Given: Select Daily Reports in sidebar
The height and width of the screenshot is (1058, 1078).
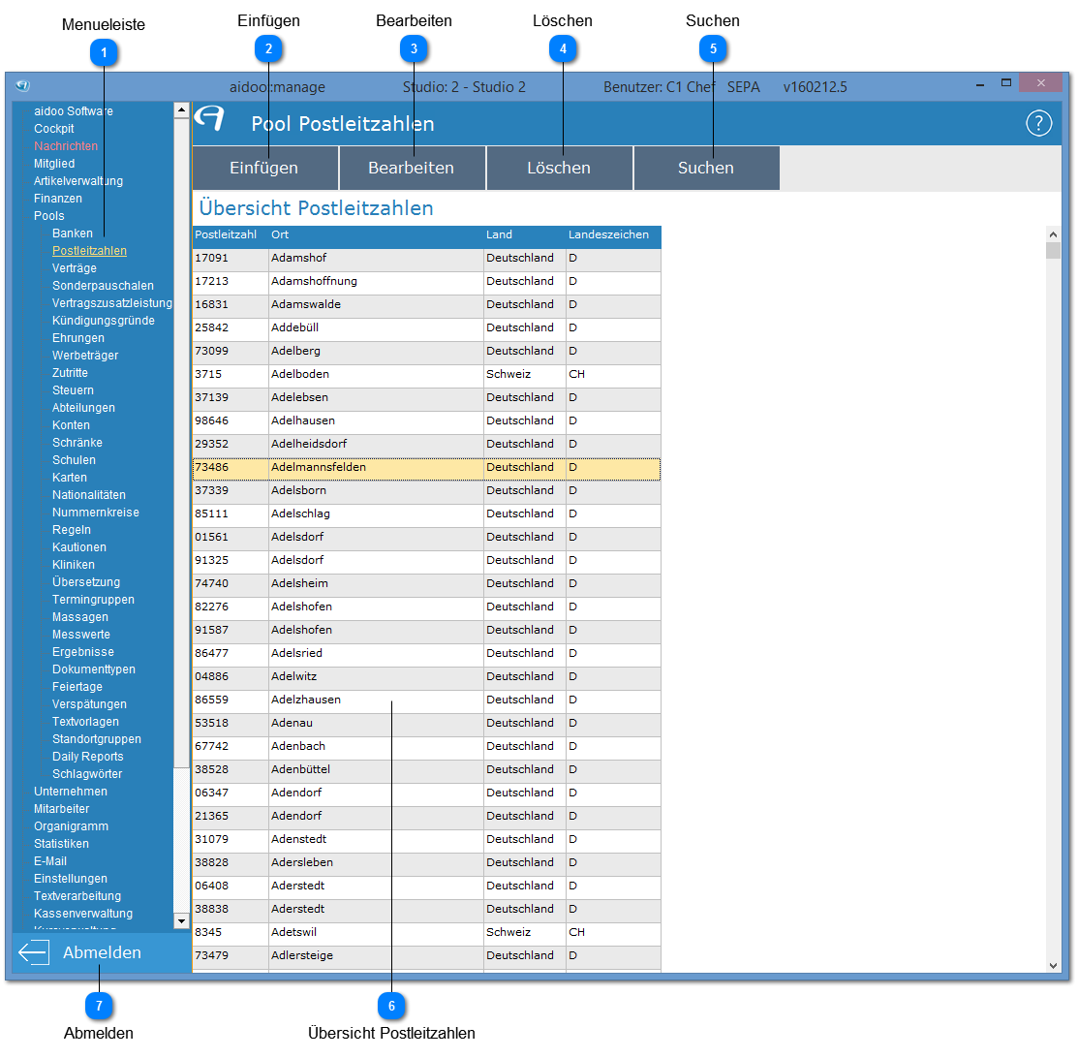Looking at the screenshot, I should coord(88,757).
